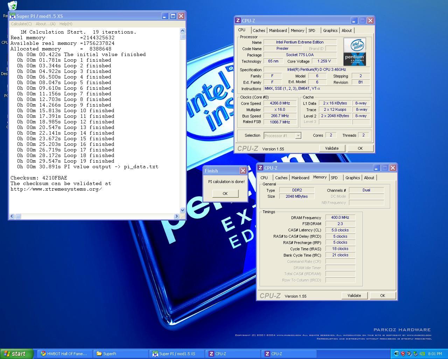Click OK in CPU-Z Memory window
Screen dimensions: 448x359
tap(383, 296)
